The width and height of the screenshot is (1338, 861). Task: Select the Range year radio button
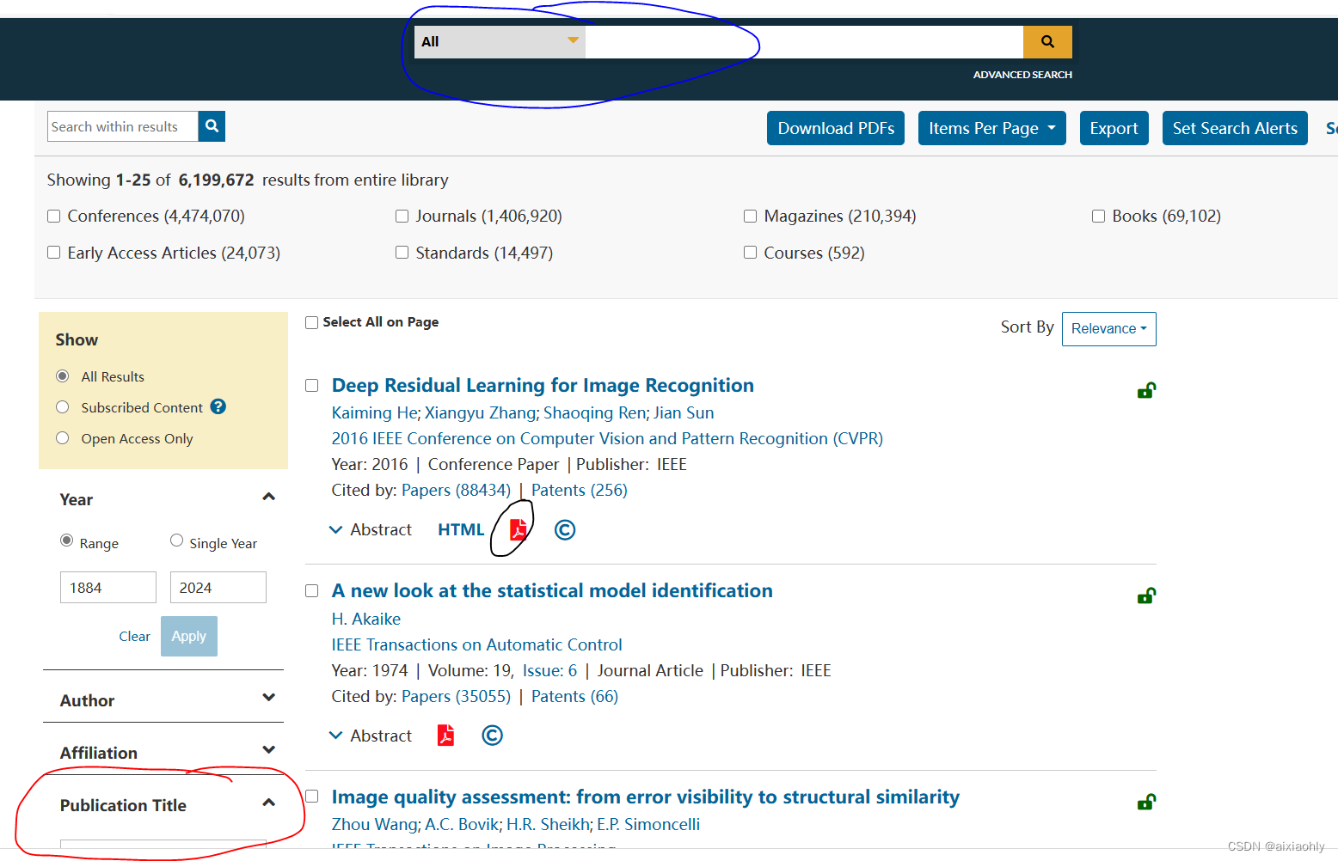point(66,540)
